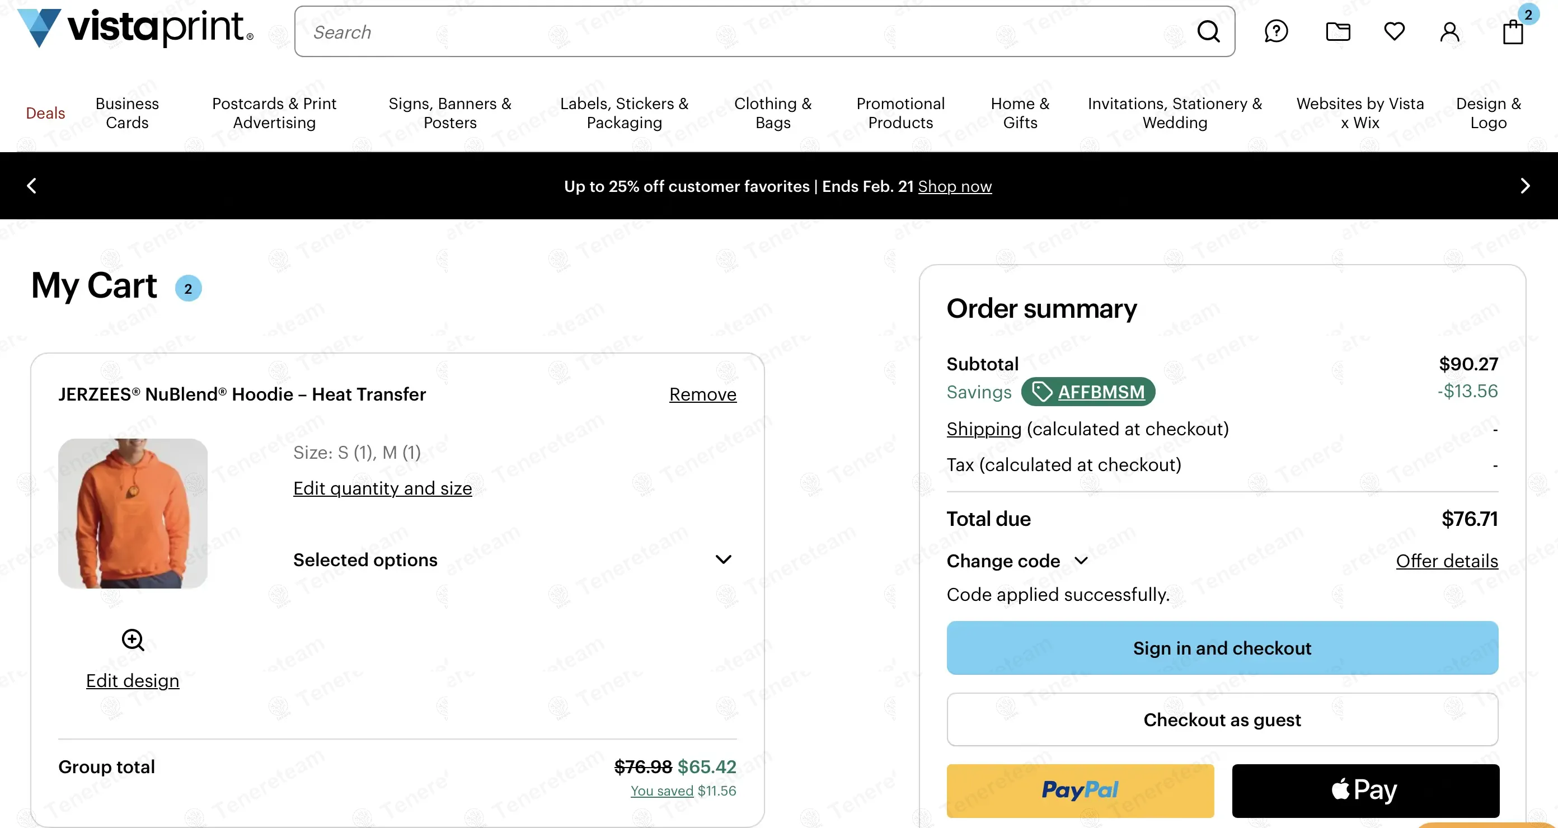This screenshot has height=828, width=1558.
Task: Open My Projects folder icon
Action: pos(1338,31)
